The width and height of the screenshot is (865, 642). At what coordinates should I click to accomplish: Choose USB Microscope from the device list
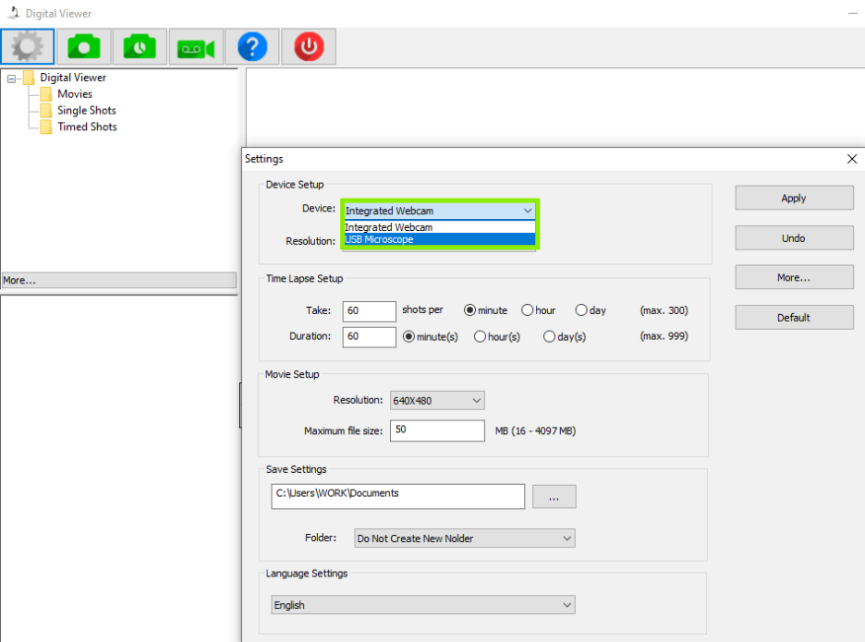(439, 239)
